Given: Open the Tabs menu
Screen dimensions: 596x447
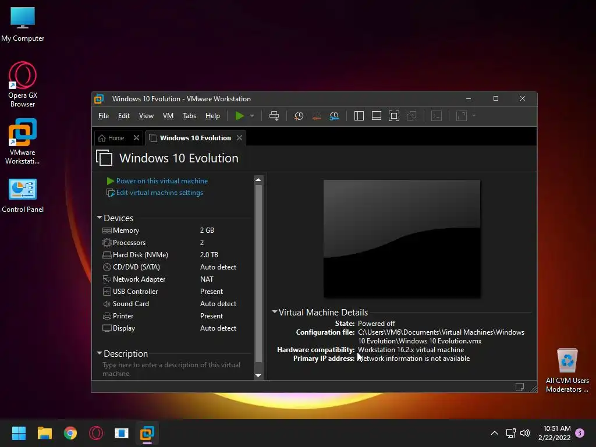Looking at the screenshot, I should click(189, 116).
